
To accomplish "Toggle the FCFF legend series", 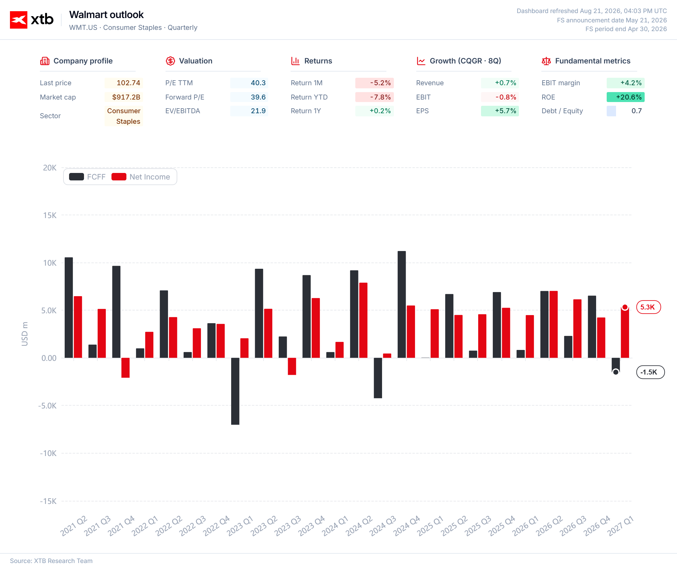I will click(x=87, y=177).
